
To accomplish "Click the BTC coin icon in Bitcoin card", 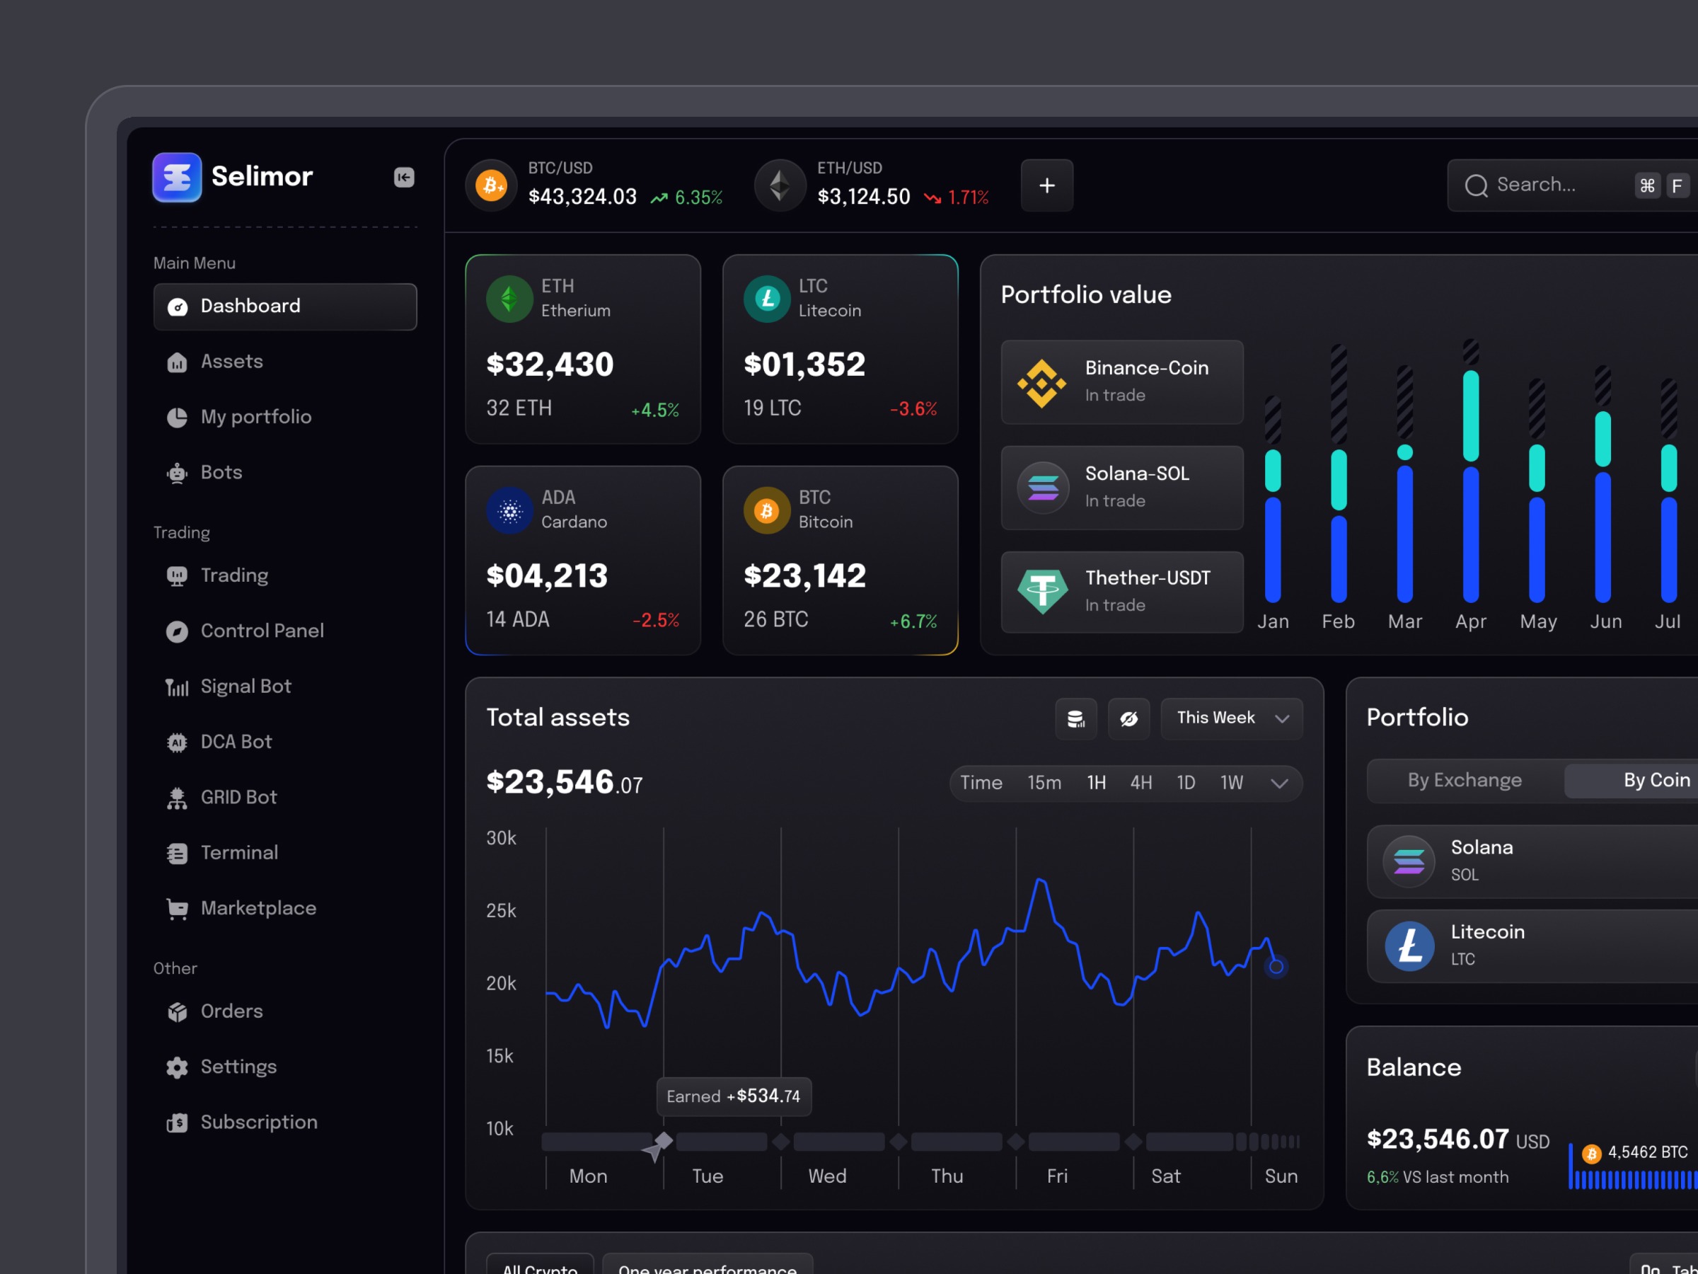I will pos(767,511).
